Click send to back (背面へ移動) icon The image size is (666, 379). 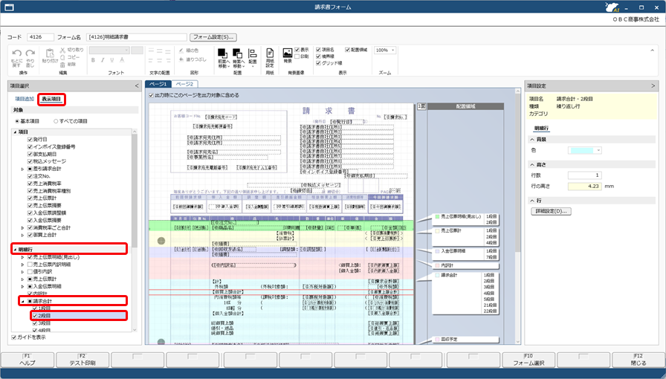point(237,54)
